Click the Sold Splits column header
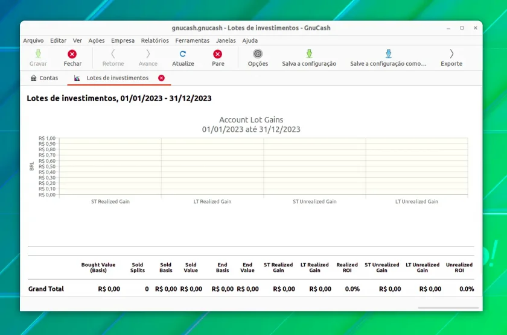The height and width of the screenshot is (335, 507). pos(138,268)
